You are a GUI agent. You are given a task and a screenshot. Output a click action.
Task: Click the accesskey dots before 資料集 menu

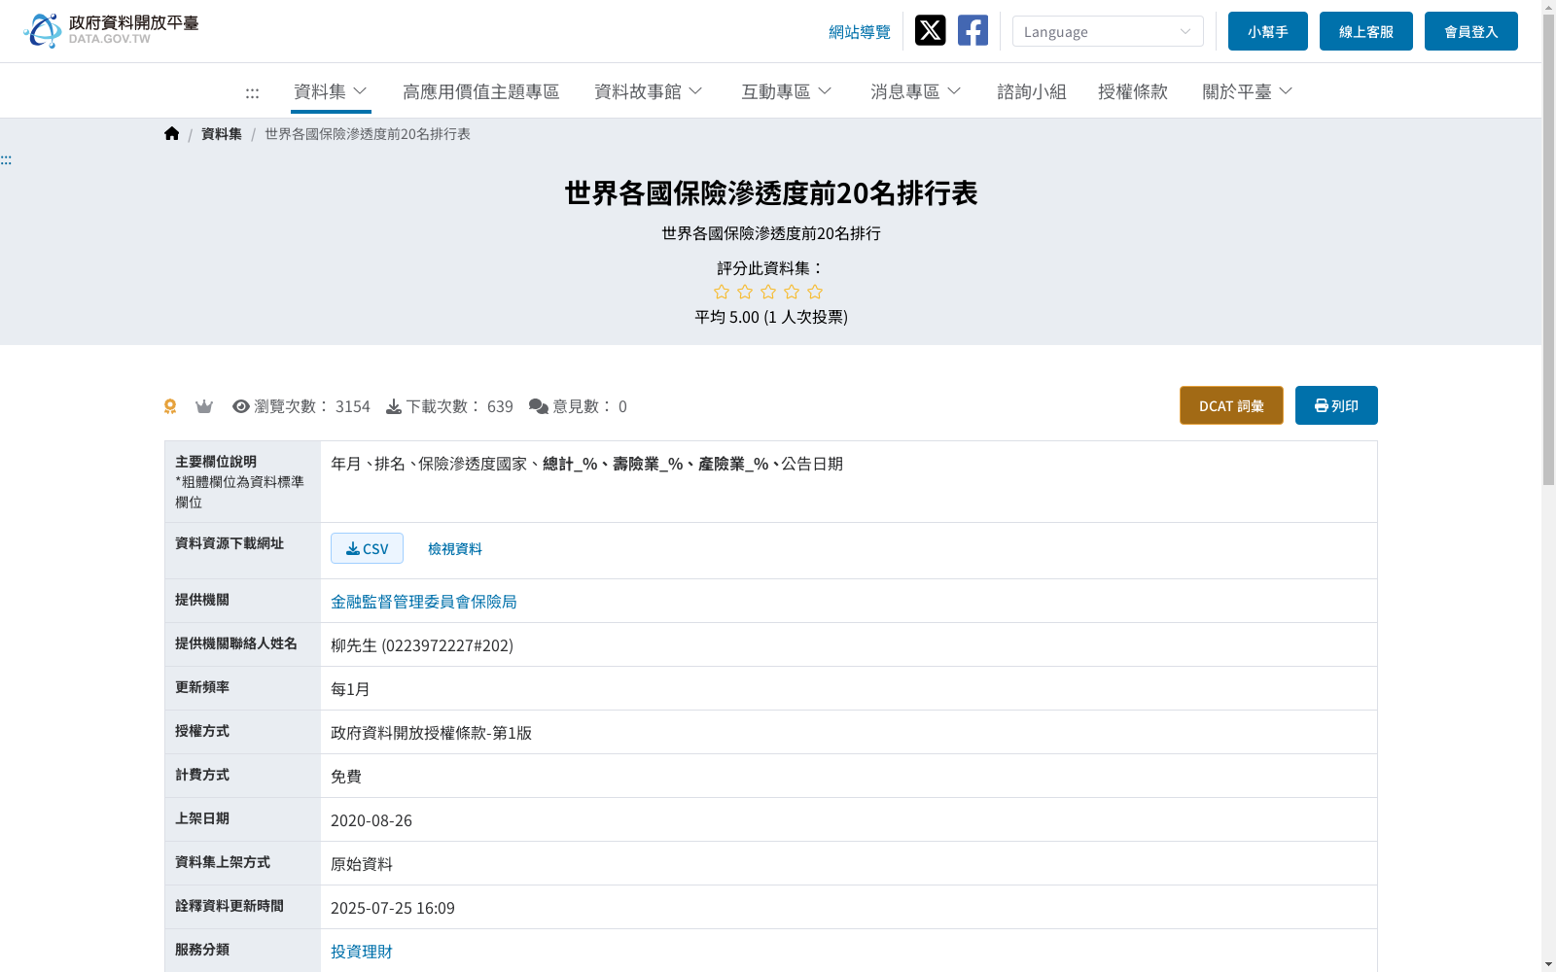(x=252, y=92)
